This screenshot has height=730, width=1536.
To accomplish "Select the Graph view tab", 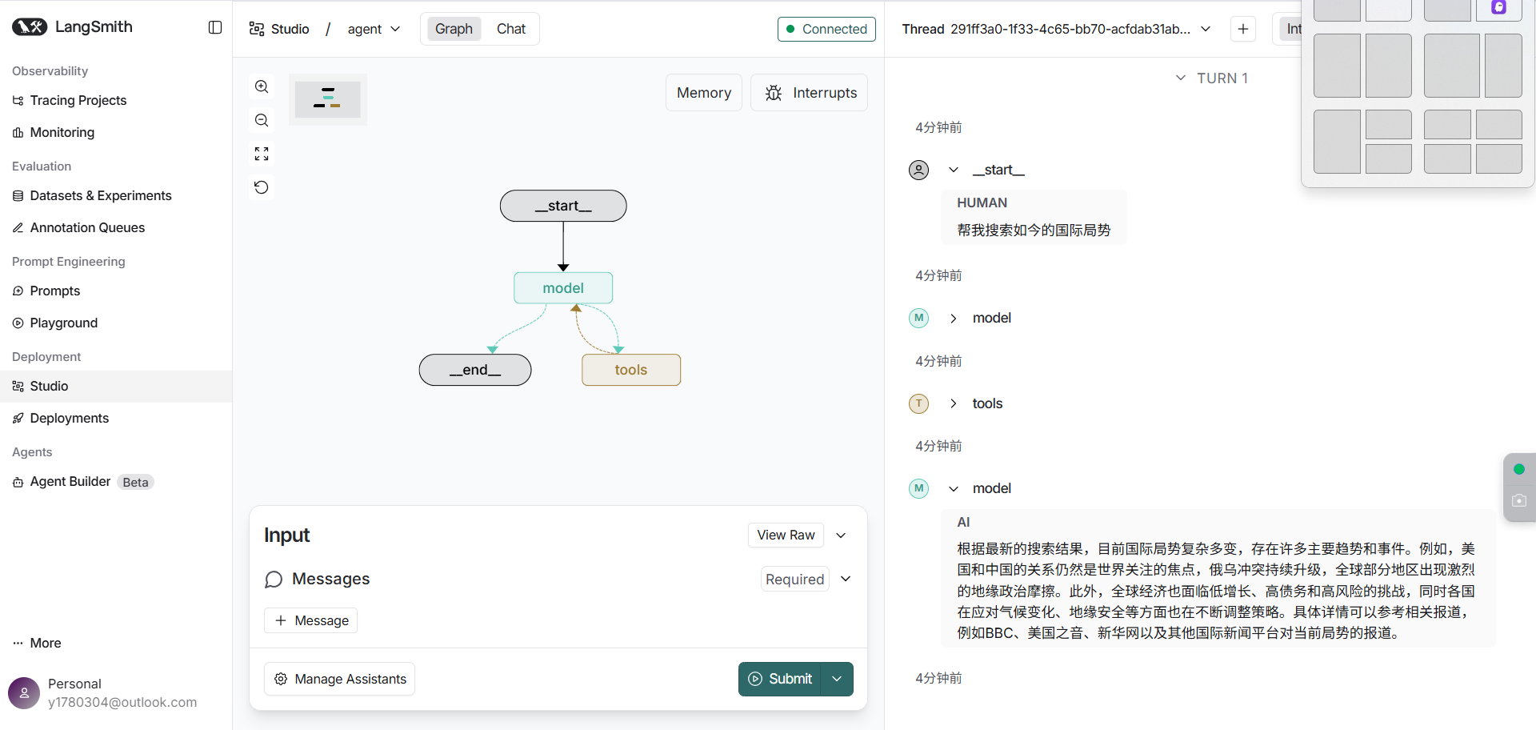I will pos(454,29).
